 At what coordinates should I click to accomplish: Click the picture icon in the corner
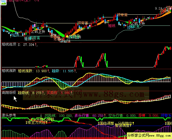coord(3,2)
